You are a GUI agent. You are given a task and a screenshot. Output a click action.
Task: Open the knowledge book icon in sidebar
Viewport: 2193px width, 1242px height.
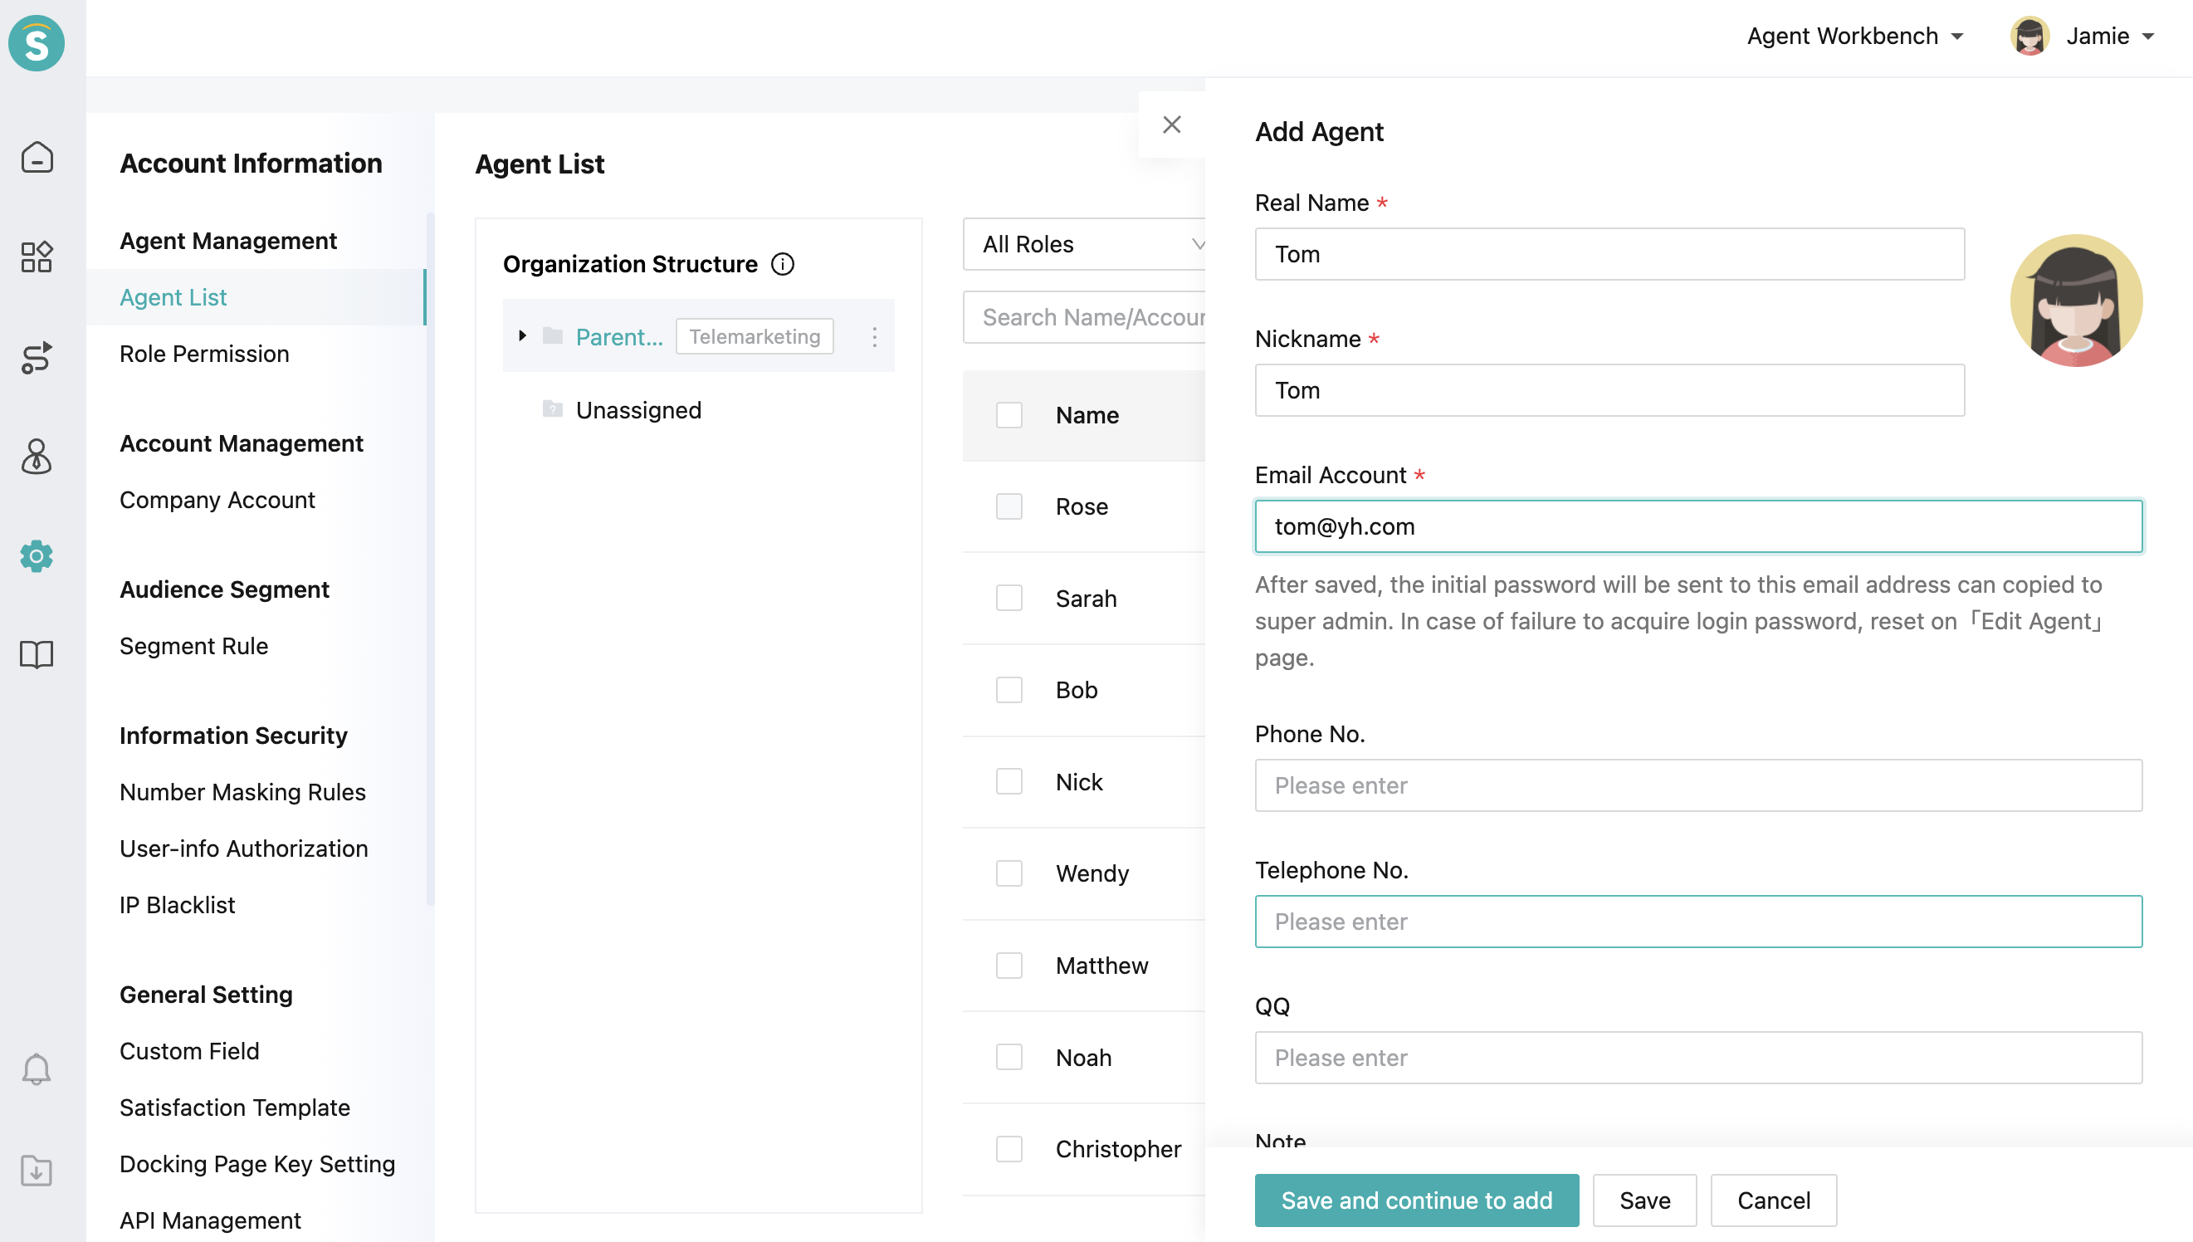tap(37, 655)
